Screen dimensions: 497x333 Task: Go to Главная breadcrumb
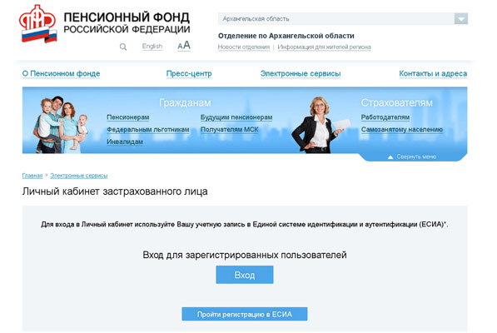point(32,176)
